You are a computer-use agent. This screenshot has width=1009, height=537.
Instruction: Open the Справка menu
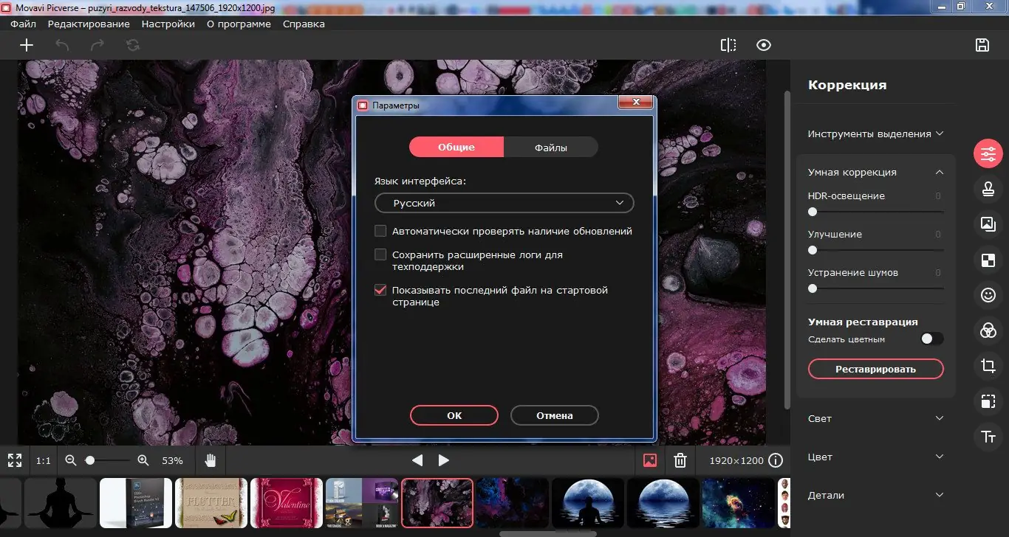pyautogui.click(x=304, y=24)
